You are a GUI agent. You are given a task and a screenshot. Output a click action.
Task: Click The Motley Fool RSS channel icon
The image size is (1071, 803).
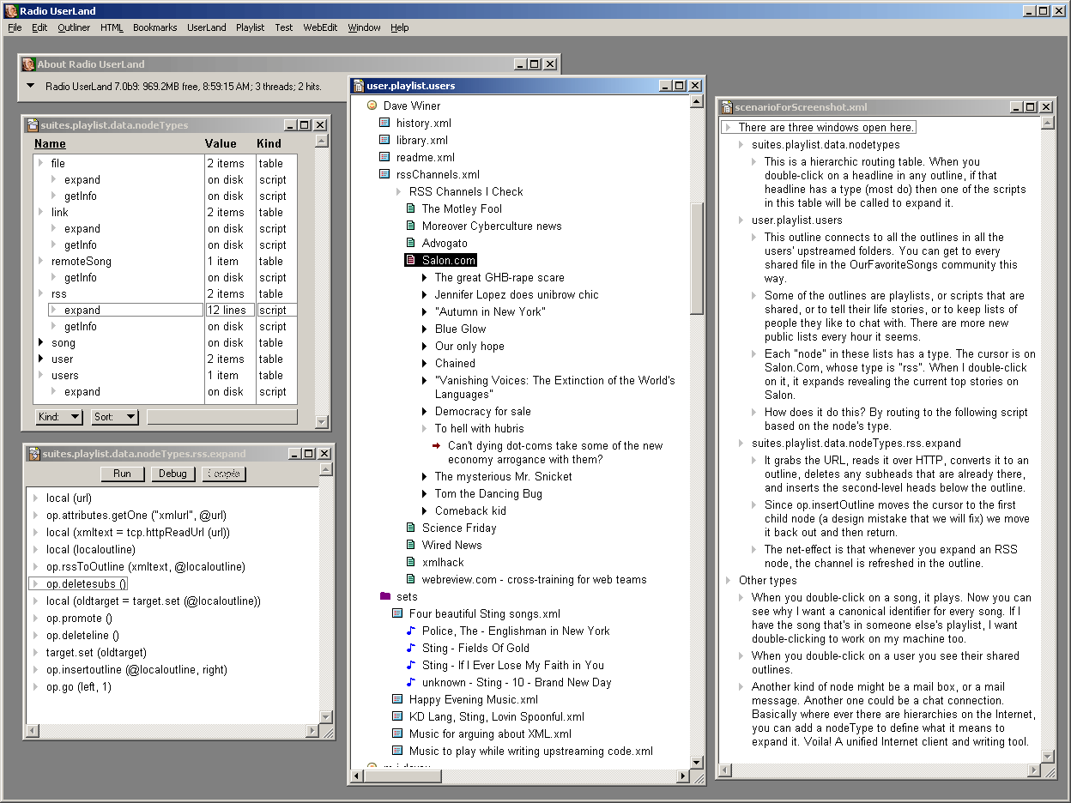410,208
